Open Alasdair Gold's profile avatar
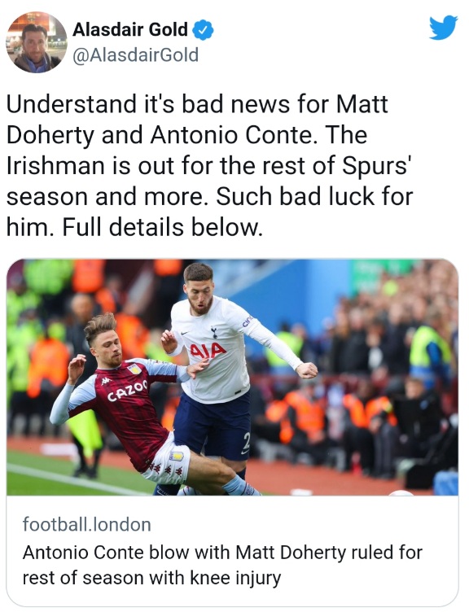469x612 pixels. tap(37, 42)
